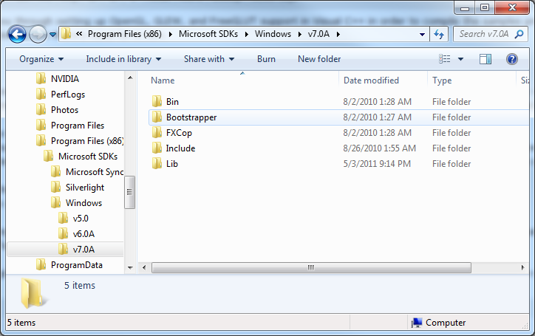Click the v6.0A folder icon in tree

(x=63, y=234)
